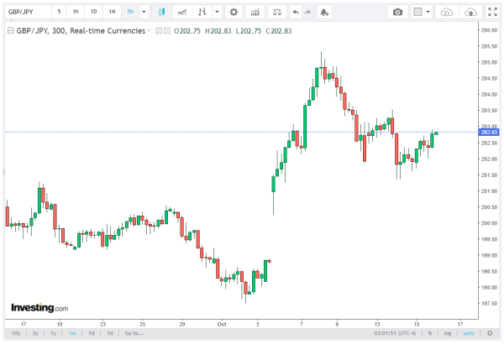
Task: Open chart settings gear in top toolbar
Action: coord(233,13)
